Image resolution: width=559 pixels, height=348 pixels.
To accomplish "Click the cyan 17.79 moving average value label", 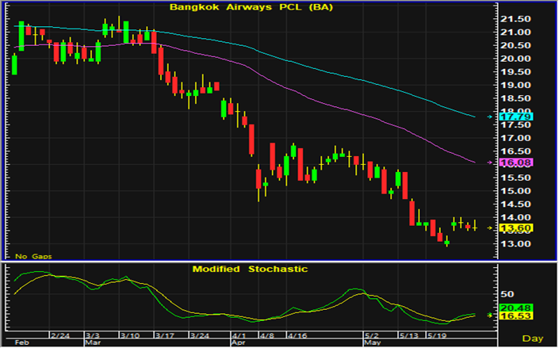I will click(x=516, y=117).
